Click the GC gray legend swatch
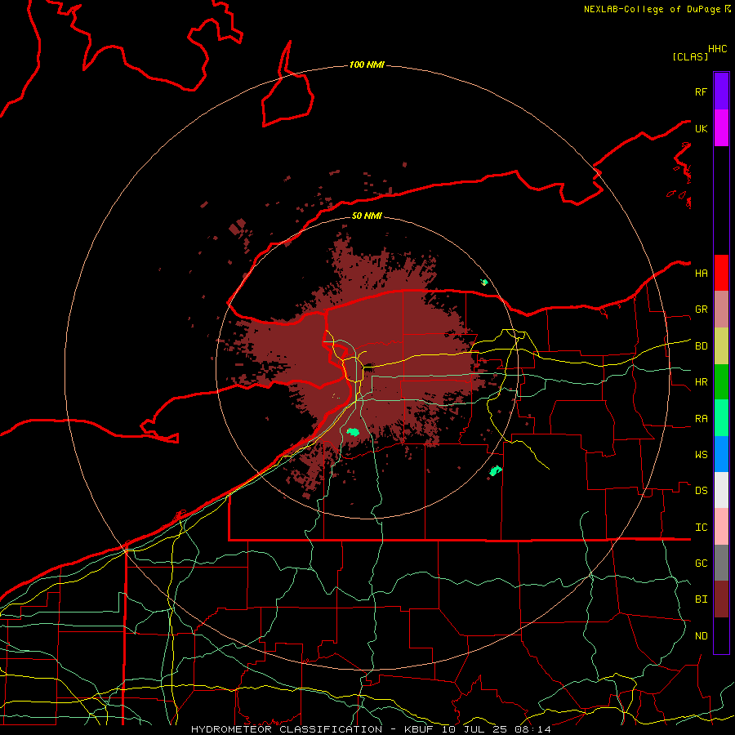This screenshot has width=735, height=735. point(721,563)
